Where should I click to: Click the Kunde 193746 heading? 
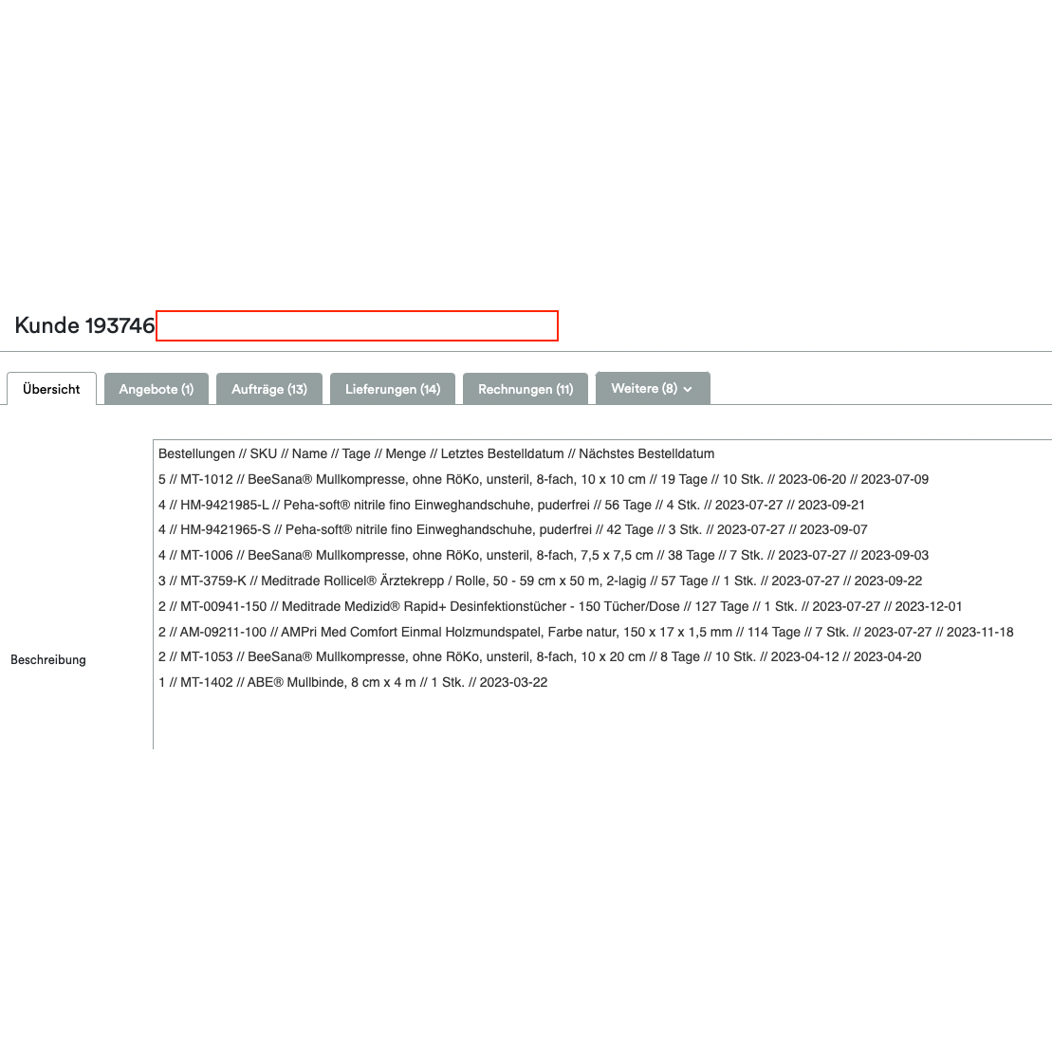pyautogui.click(x=84, y=325)
